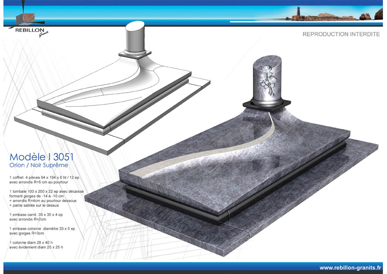Click the REPRODUCTION INTERDITE notice
Image resolution: width=387 pixels, height=274 pixels.
[341, 35]
